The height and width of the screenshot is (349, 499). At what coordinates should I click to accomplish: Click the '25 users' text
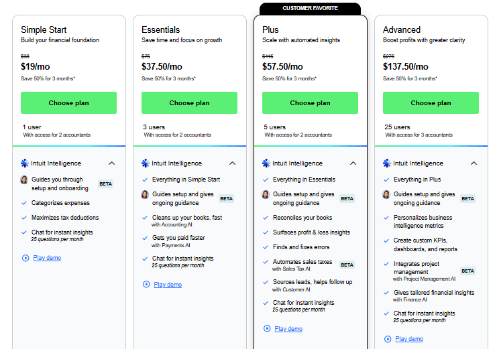click(397, 127)
